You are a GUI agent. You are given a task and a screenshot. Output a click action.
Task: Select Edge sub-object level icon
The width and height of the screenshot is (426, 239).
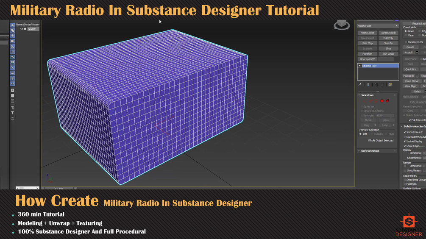[x=370, y=101]
